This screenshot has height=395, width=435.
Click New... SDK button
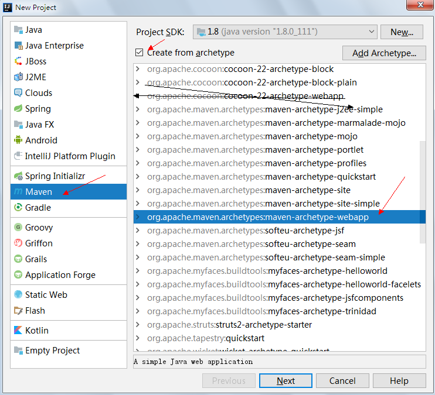tap(402, 32)
